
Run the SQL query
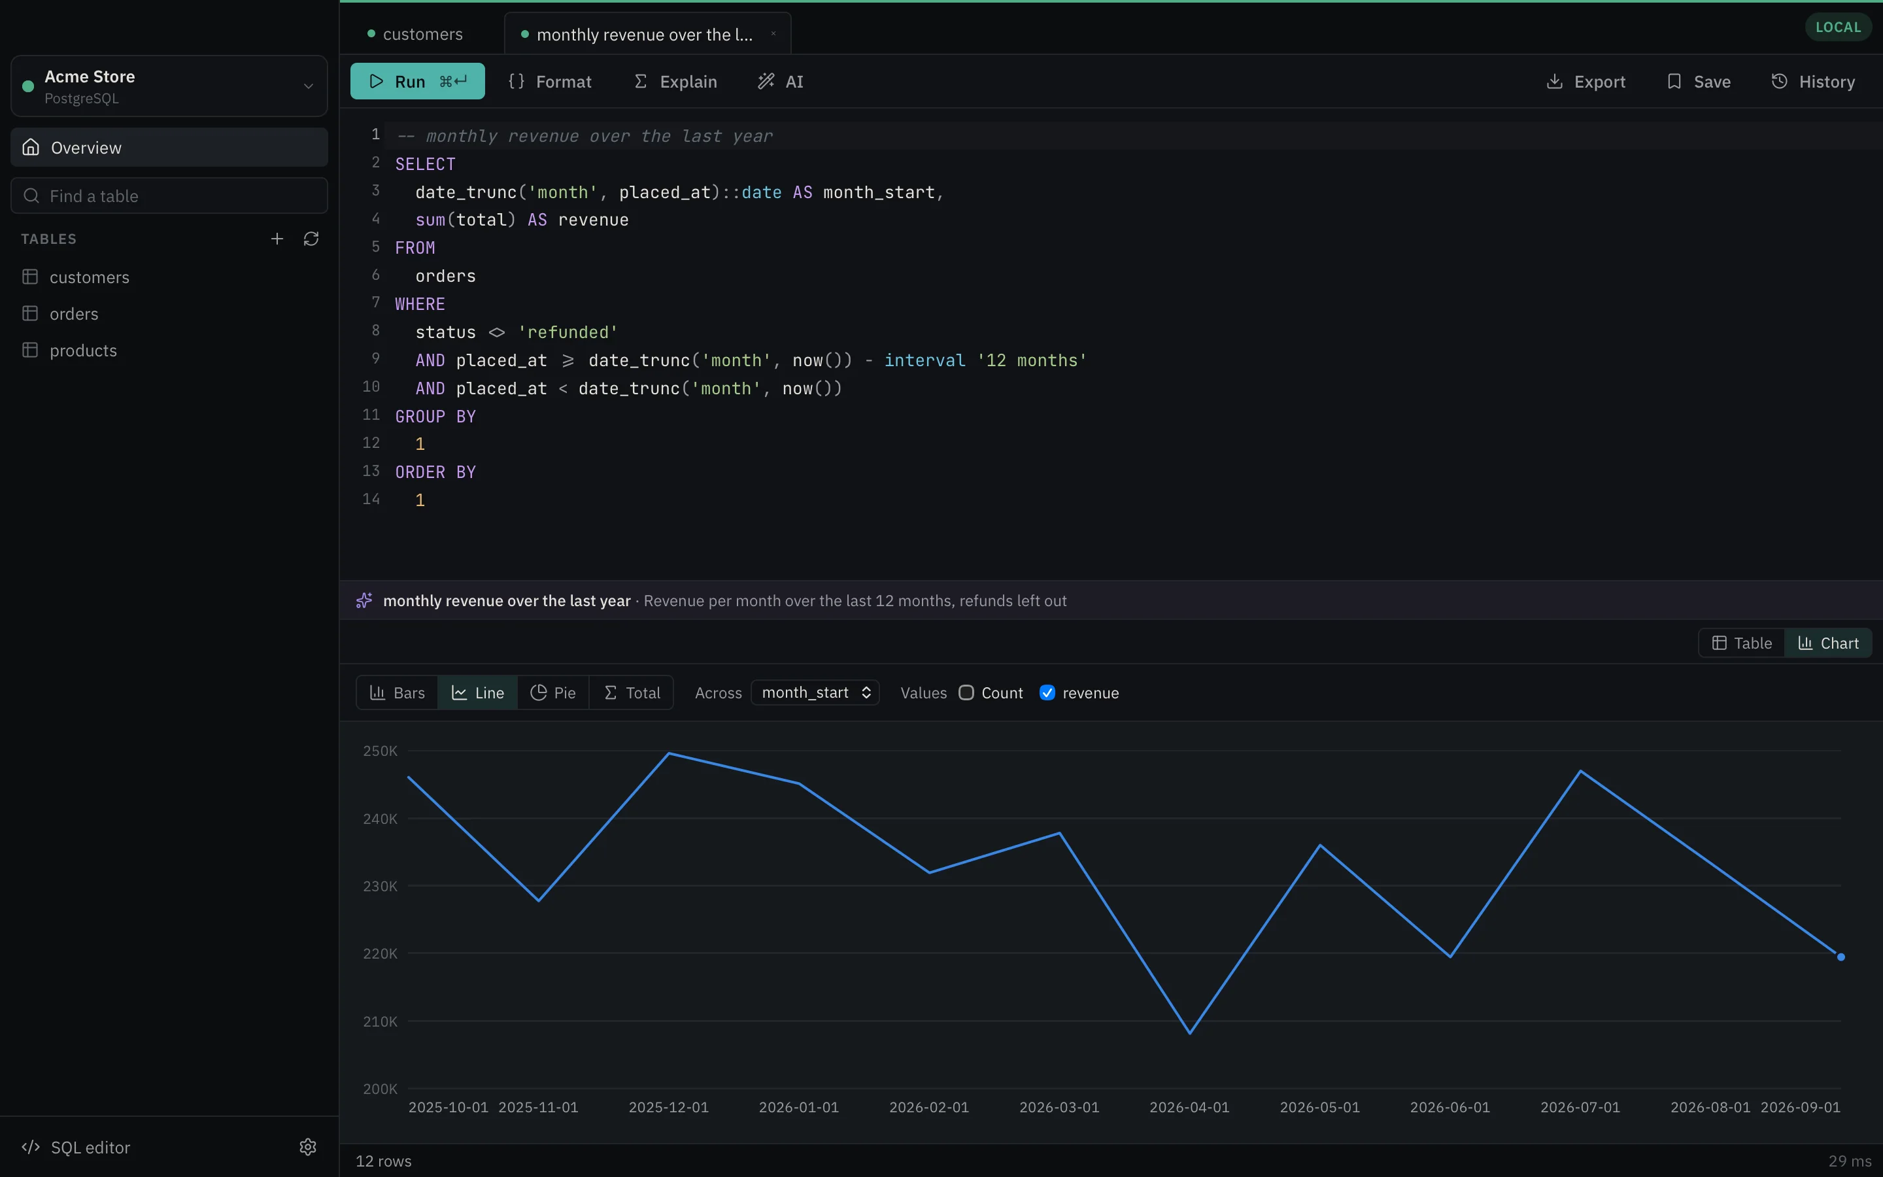coord(417,81)
